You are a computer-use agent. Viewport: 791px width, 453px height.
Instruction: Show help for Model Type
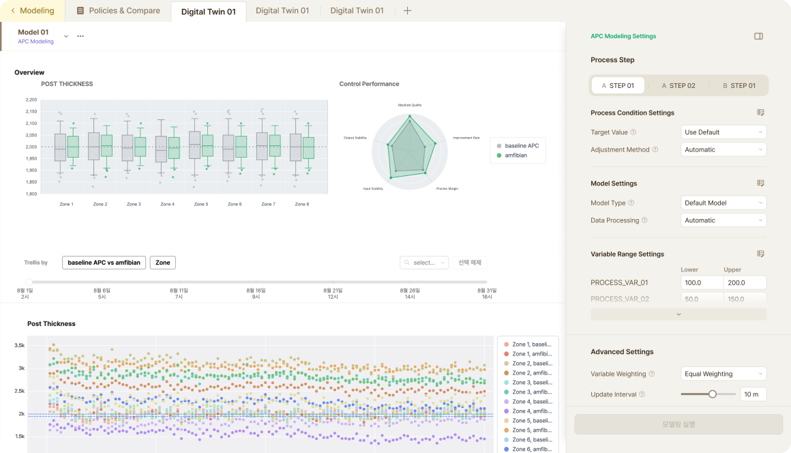[631, 203]
